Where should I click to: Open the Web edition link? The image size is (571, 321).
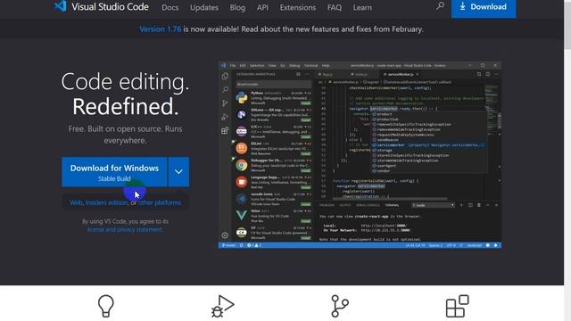(x=76, y=202)
